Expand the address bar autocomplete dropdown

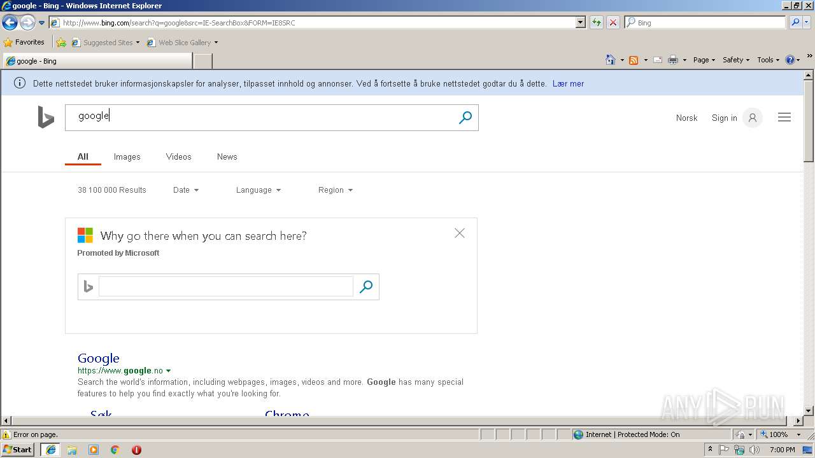click(x=580, y=22)
